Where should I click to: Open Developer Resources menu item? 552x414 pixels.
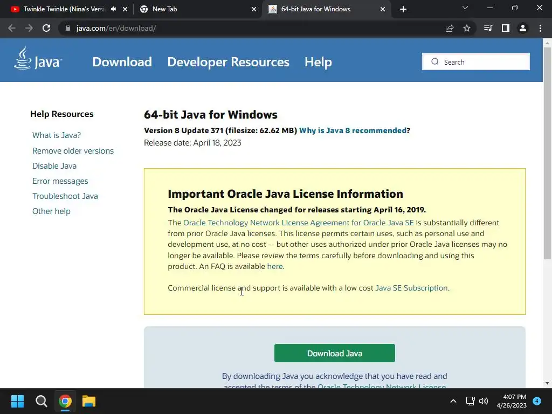[228, 62]
